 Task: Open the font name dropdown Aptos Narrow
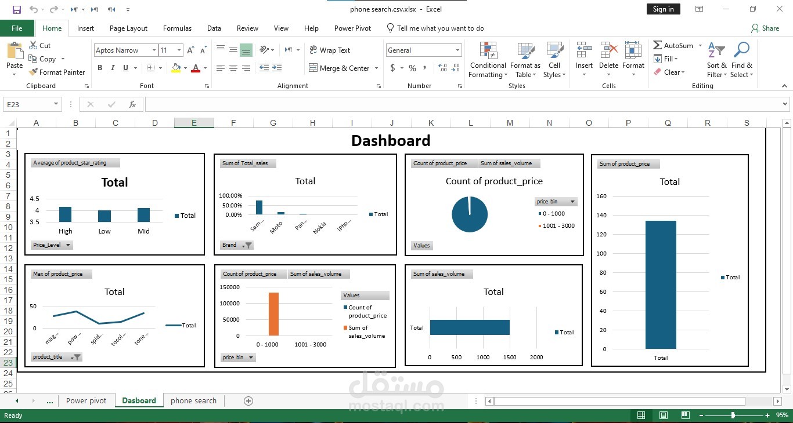[x=154, y=50]
